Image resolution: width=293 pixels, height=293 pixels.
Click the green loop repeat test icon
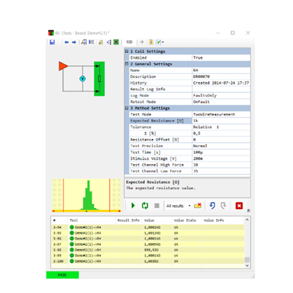click(x=145, y=206)
